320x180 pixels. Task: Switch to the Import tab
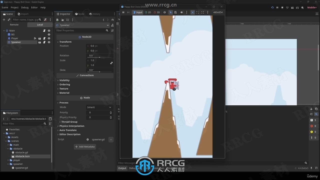pyautogui.click(x=23, y=14)
